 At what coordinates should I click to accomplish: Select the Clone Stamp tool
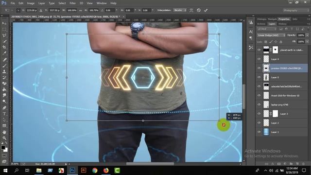[4, 71]
